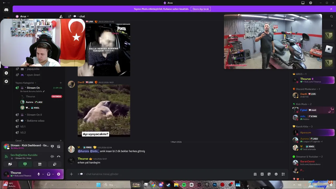Toggle the camera on

[x=10, y=164]
